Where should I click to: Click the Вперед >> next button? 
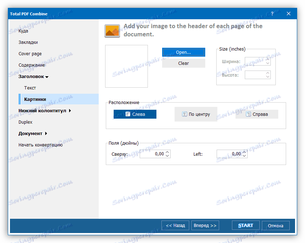pos(205,226)
